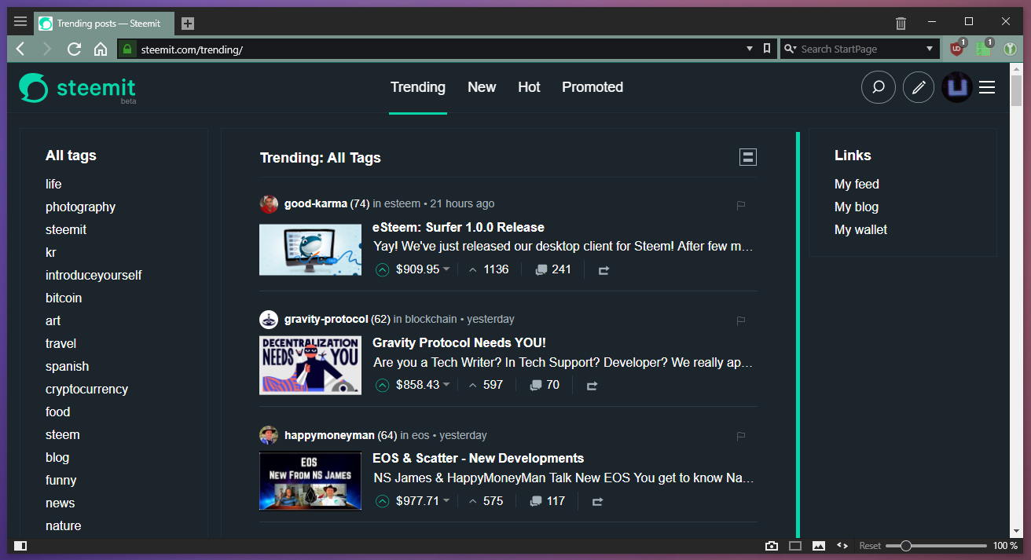Bookmark this page from the address bar
This screenshot has width=1031, height=560.
pos(767,49)
